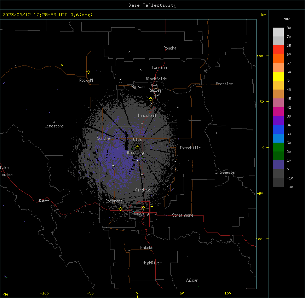This screenshot has width=305, height=298.
Task: Click the Lacombe city label
Action: coord(159,68)
